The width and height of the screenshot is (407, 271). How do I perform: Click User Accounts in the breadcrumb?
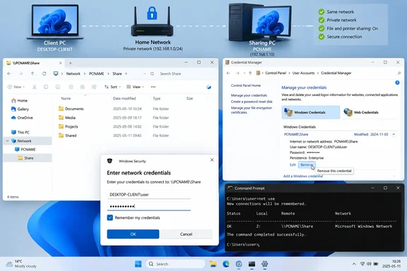tap(303, 73)
